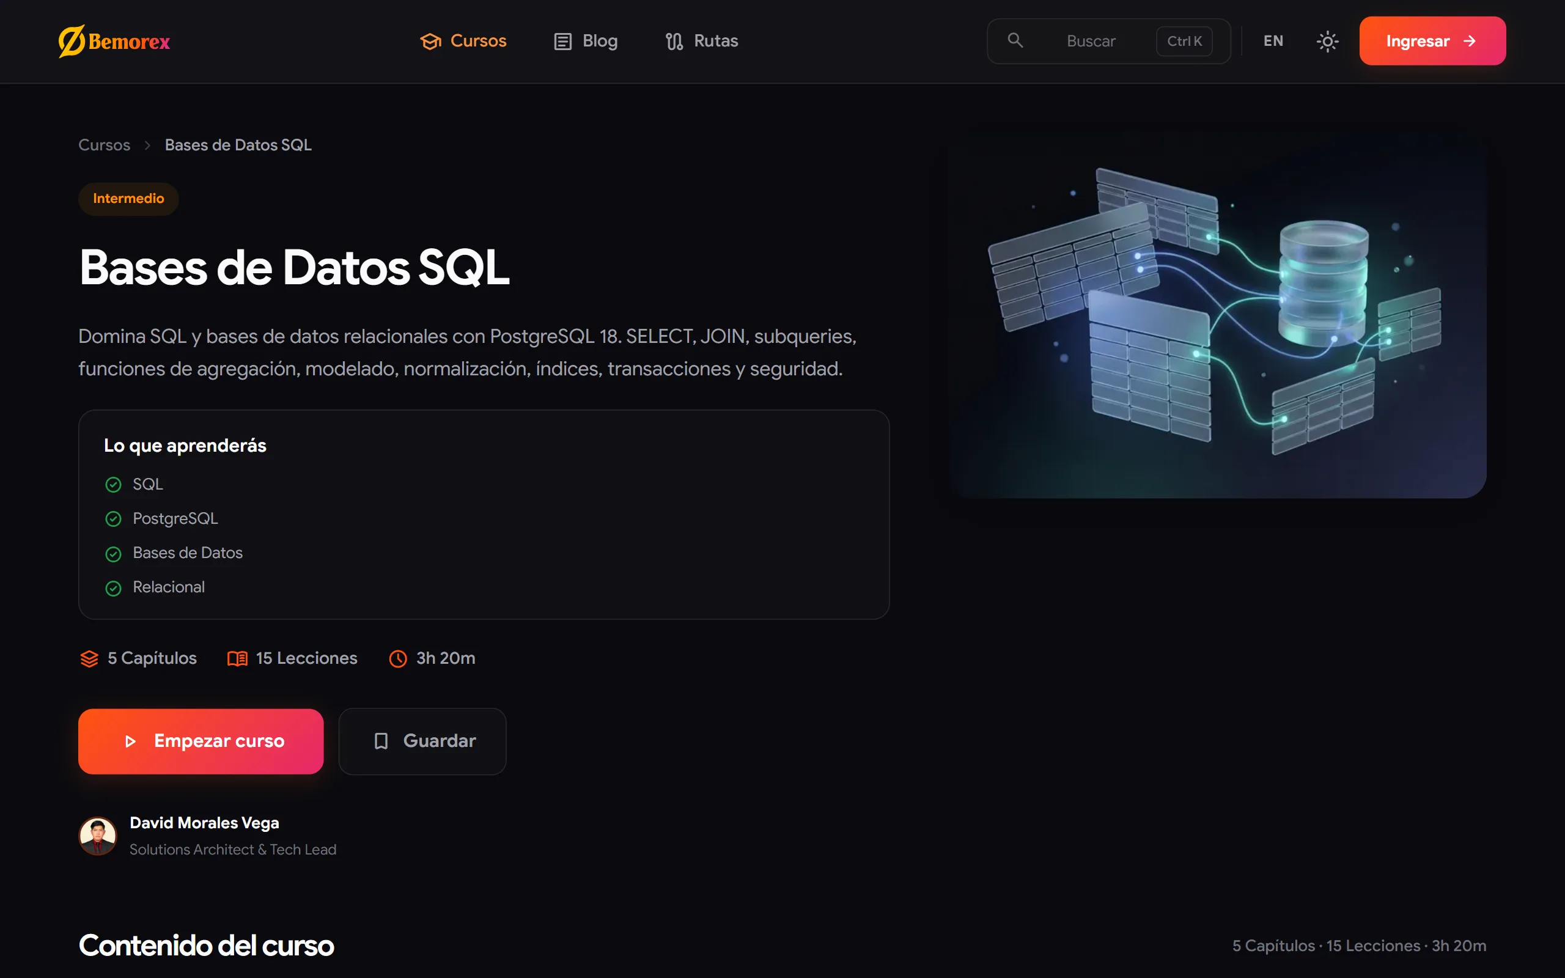
Task: Click the Lo que aprenderás heading
Action: (185, 446)
